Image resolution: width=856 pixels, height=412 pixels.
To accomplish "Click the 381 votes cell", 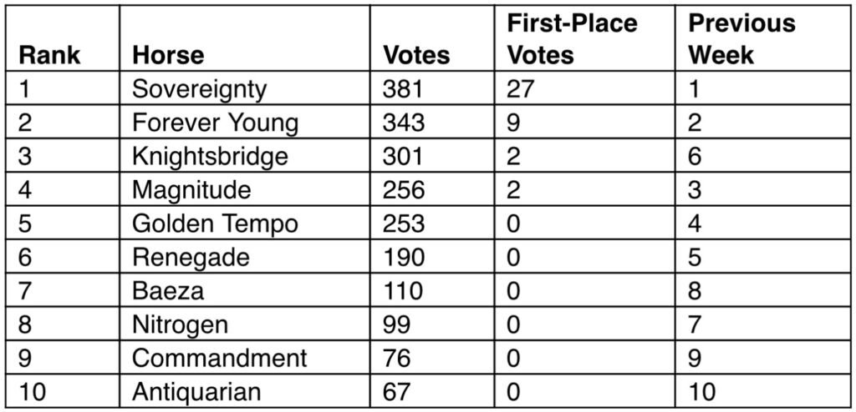I will [x=432, y=88].
